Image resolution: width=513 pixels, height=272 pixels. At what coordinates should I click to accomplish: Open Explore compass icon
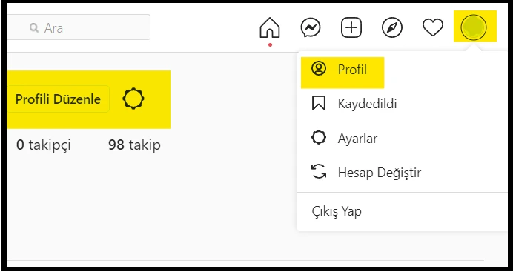(392, 27)
